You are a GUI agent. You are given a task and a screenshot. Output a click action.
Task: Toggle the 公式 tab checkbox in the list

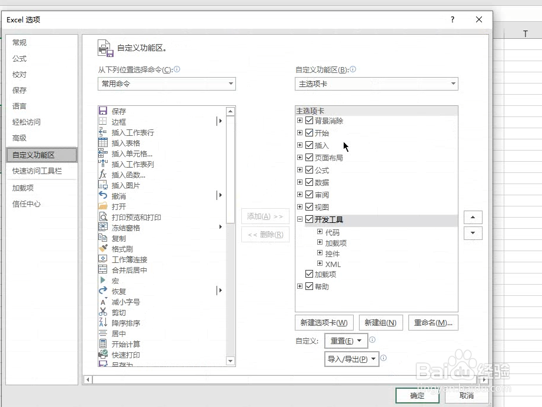310,170
